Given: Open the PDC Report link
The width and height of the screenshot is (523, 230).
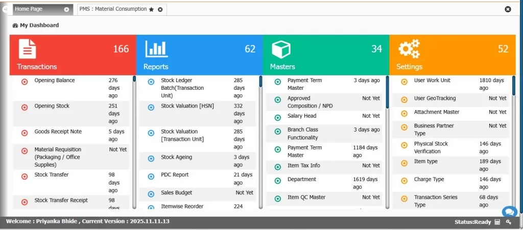Looking at the screenshot, I should 175,175.
